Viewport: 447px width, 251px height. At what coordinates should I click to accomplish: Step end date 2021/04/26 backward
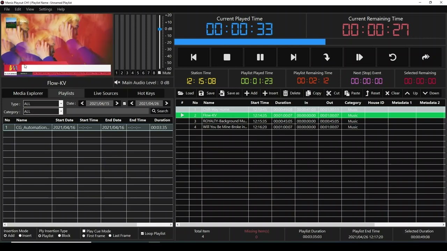[132, 104]
